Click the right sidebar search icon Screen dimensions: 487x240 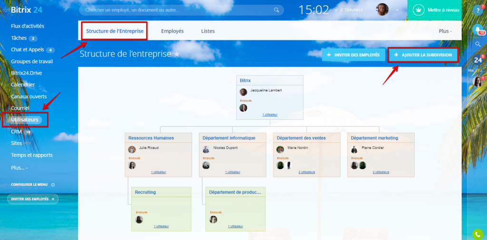click(x=478, y=44)
